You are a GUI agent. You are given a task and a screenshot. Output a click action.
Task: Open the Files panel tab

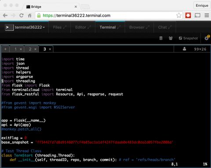coord(60,27)
